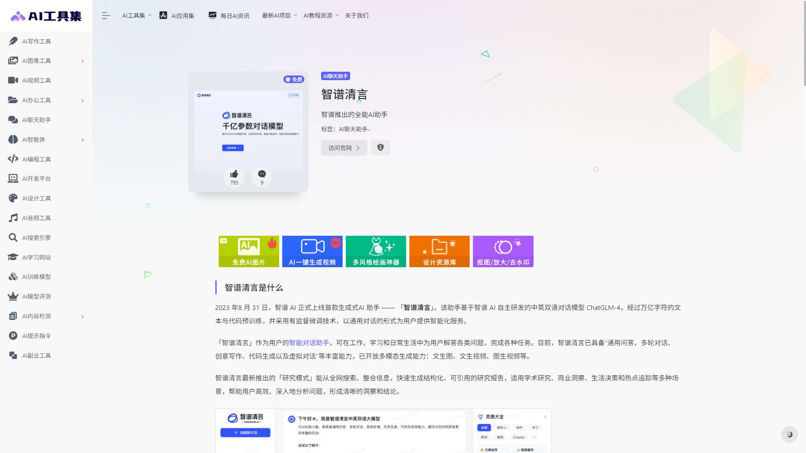Image resolution: width=806 pixels, height=453 pixels.
Task: Click the AI办公工具 folder icon
Action: coord(13,100)
